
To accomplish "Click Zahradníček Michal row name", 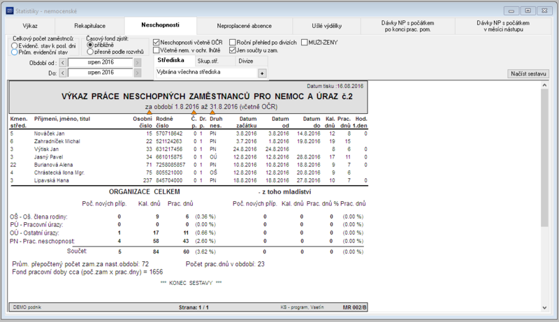I will coord(57,141).
